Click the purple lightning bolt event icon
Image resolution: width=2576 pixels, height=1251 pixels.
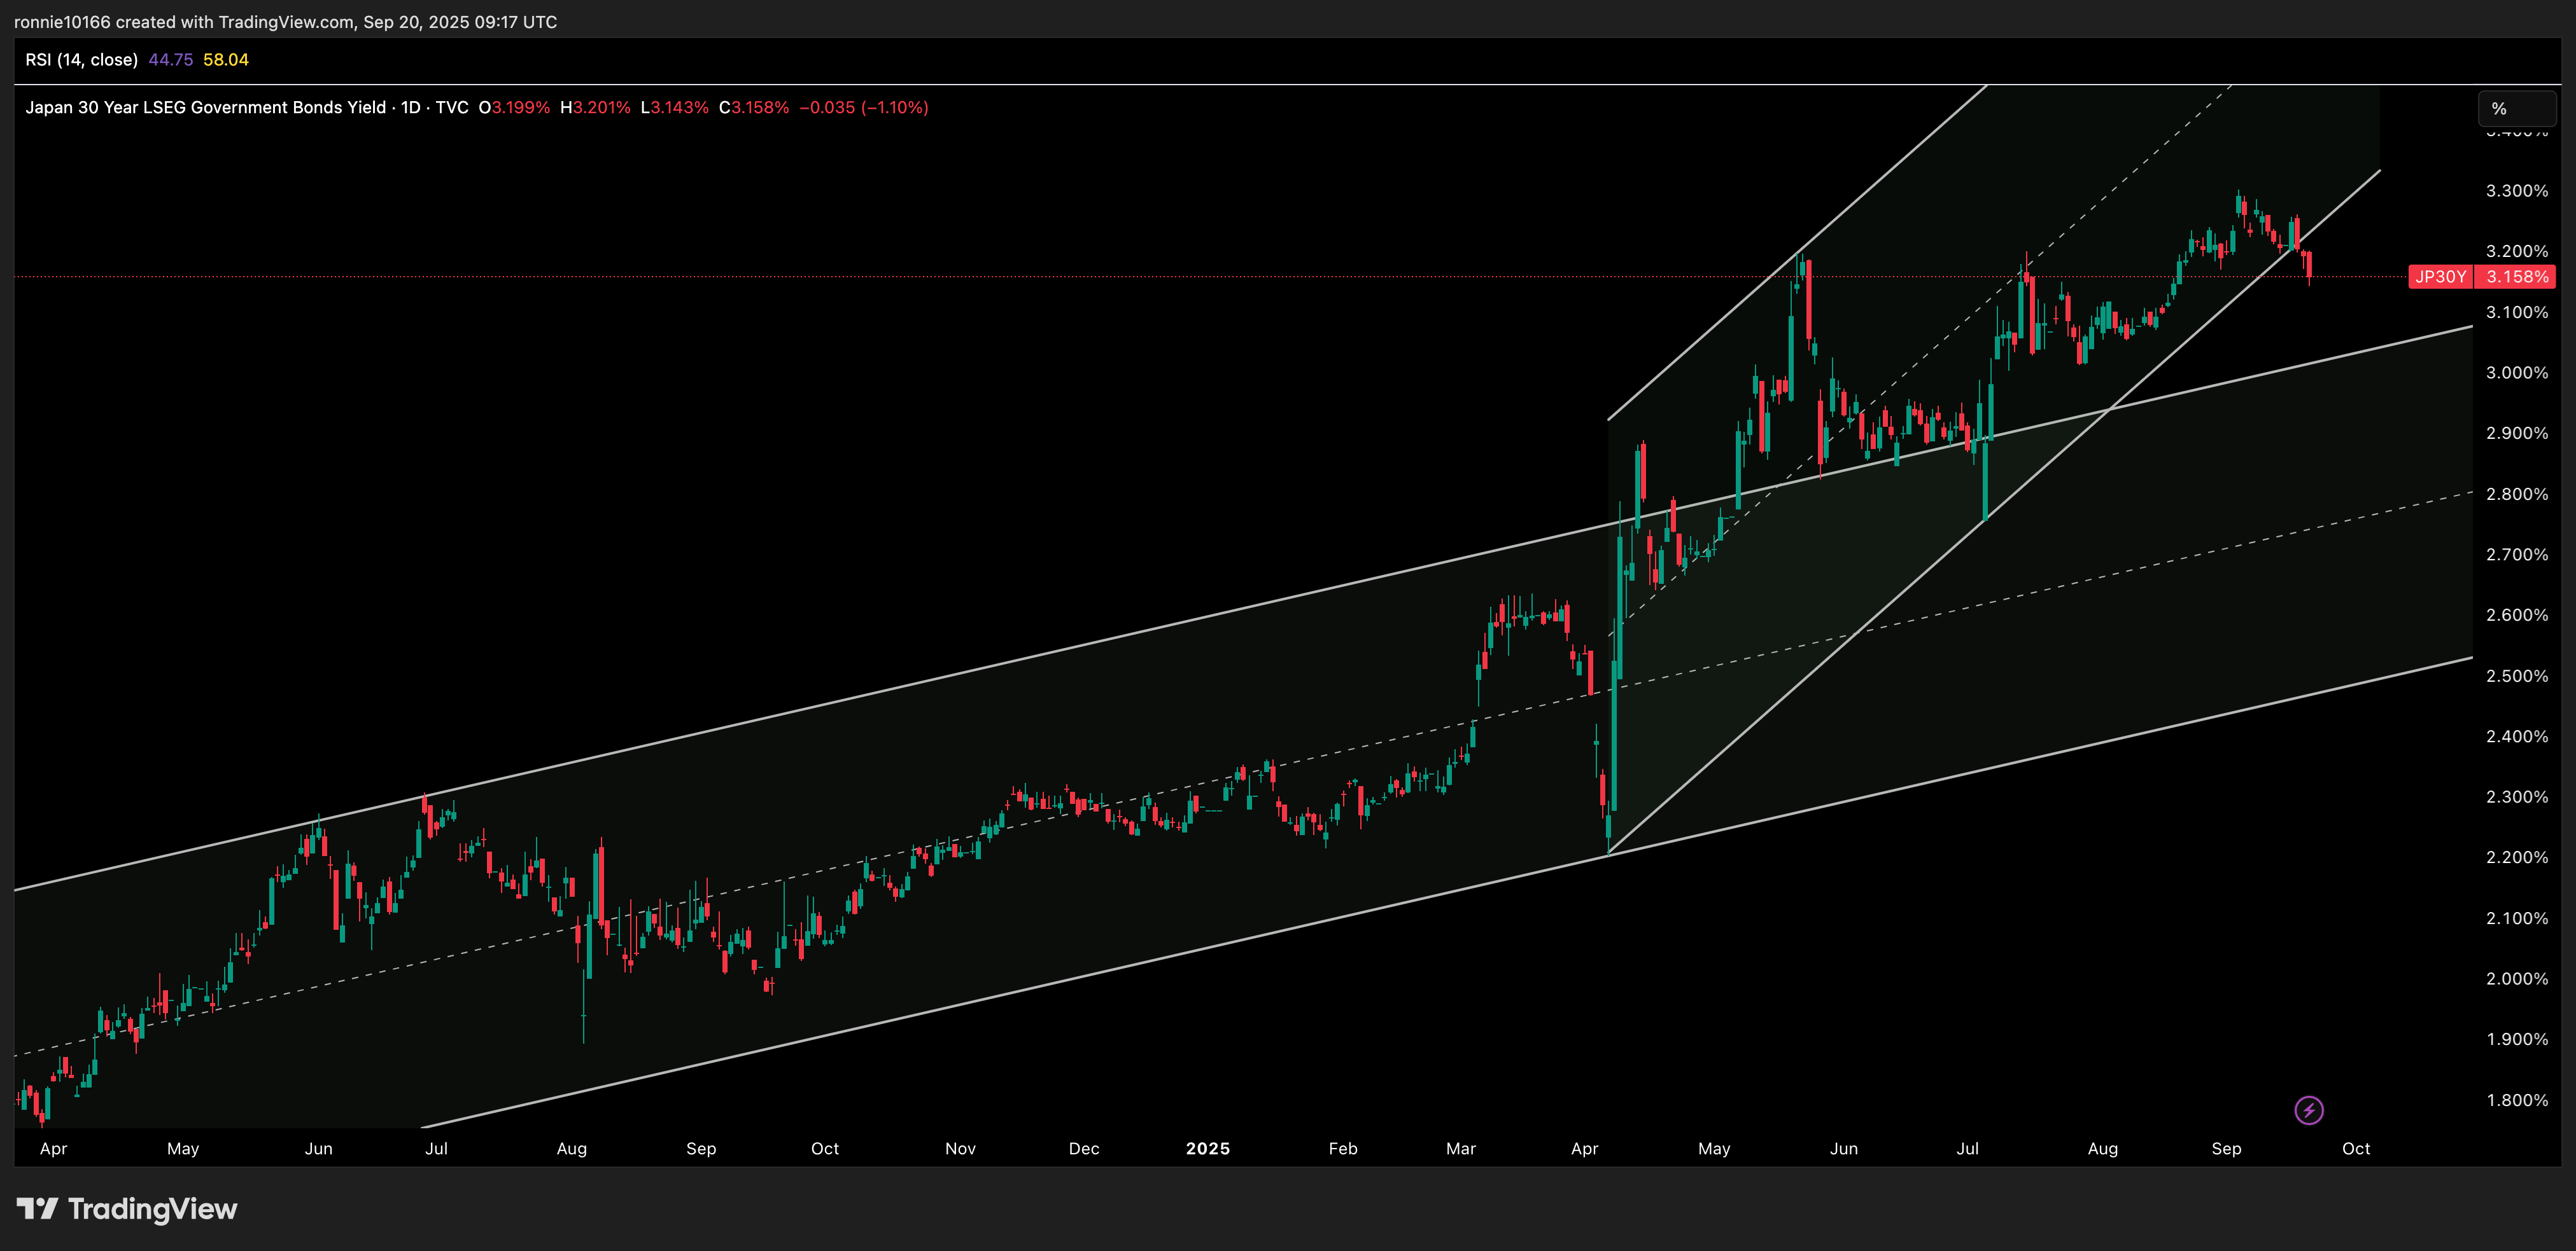[x=2308, y=1110]
